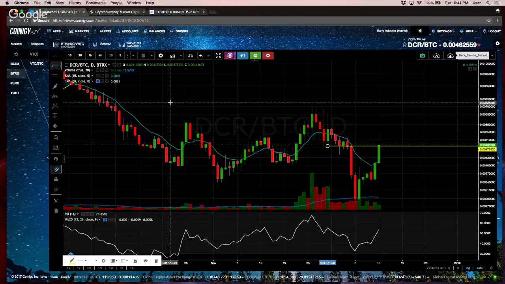Click the watchlist star icon in left panel
This screenshot has width=505, height=284.
(x=16, y=54)
